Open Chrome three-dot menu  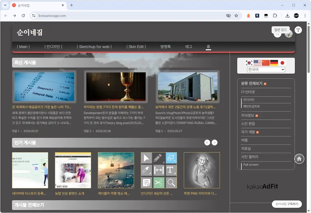pos(305,16)
